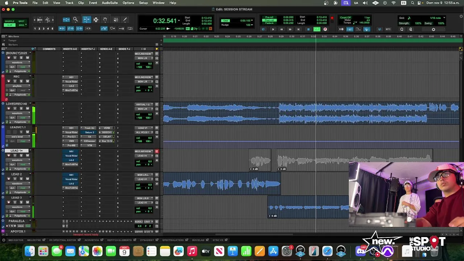Open the Grid value dropdown
Image resolution: width=464 pixels, height=261 pixels.
point(253,21)
